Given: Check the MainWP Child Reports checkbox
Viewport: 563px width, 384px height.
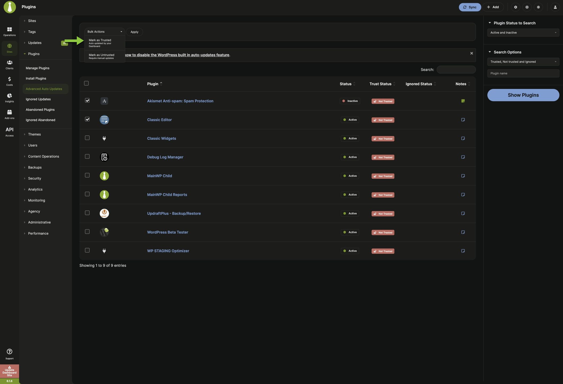Looking at the screenshot, I should (87, 194).
